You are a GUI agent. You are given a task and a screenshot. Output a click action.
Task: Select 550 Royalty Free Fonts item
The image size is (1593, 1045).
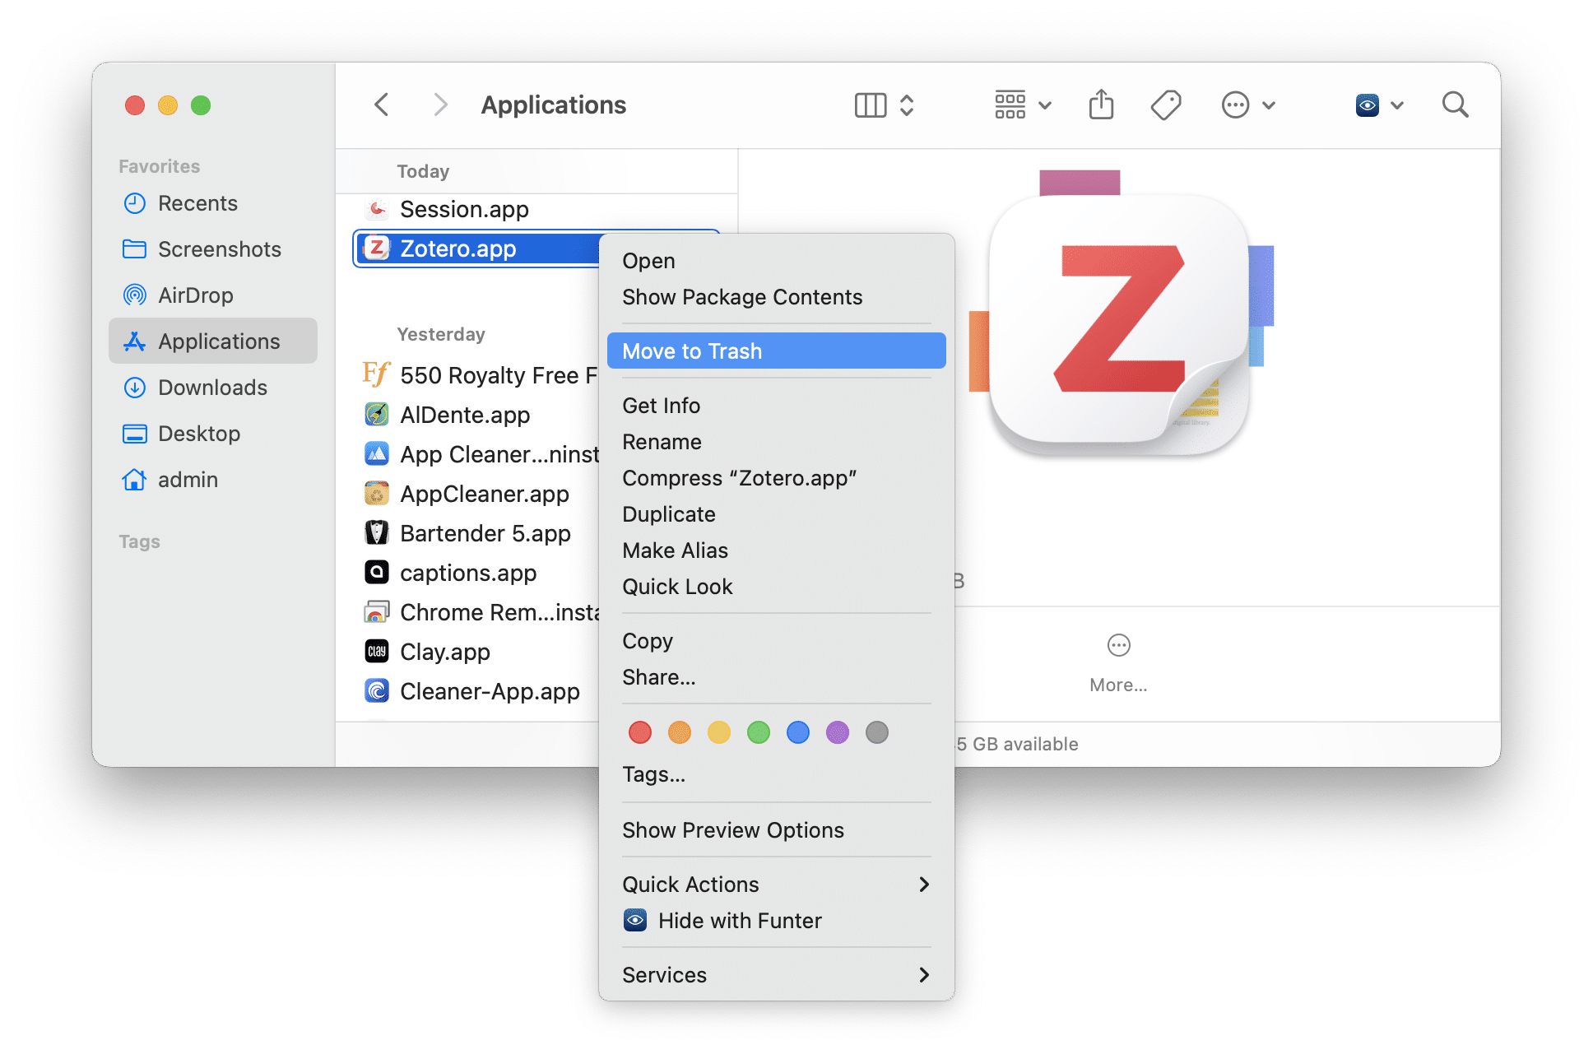(x=479, y=375)
